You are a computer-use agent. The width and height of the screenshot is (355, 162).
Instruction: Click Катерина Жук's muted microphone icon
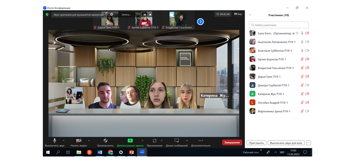click(302, 94)
